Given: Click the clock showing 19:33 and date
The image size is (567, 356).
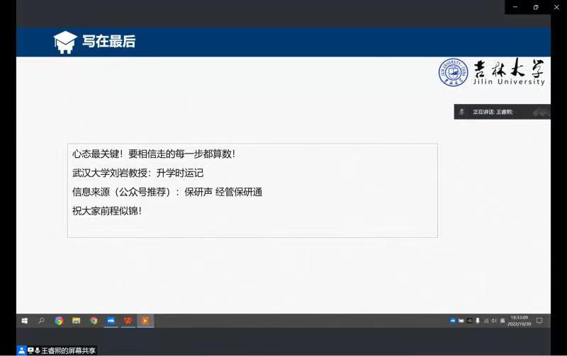Looking at the screenshot, I should 518,321.
